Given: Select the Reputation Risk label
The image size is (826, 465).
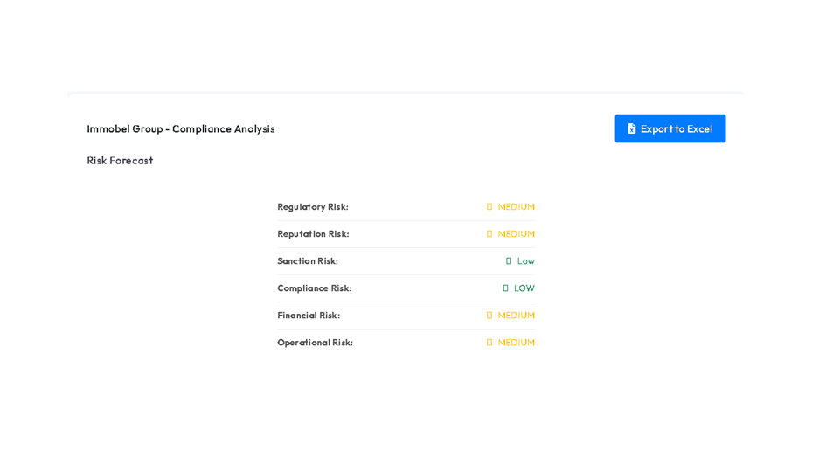Looking at the screenshot, I should point(313,234).
